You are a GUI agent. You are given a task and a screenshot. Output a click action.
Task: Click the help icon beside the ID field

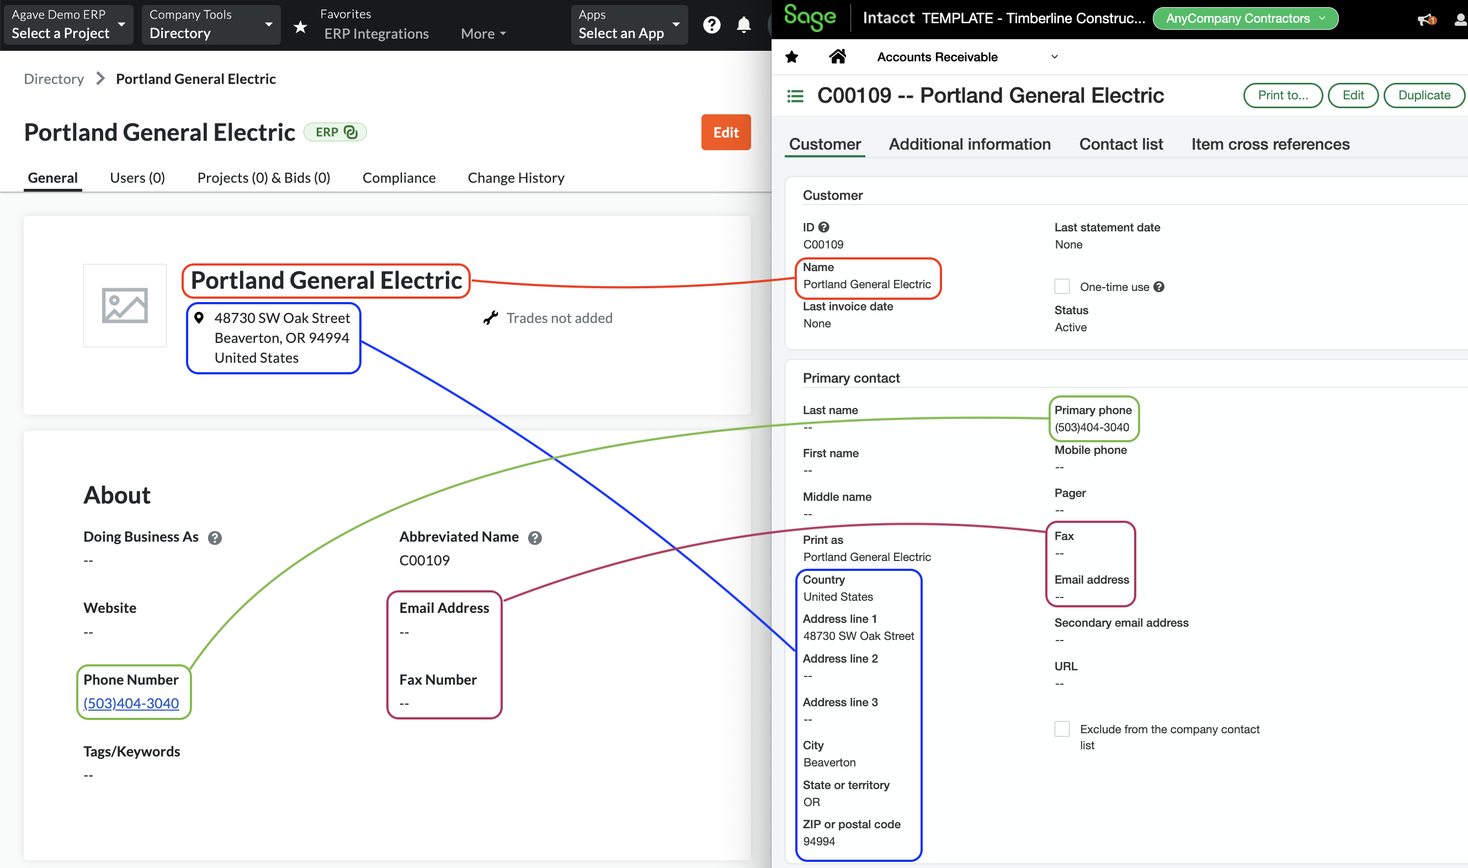pos(825,227)
